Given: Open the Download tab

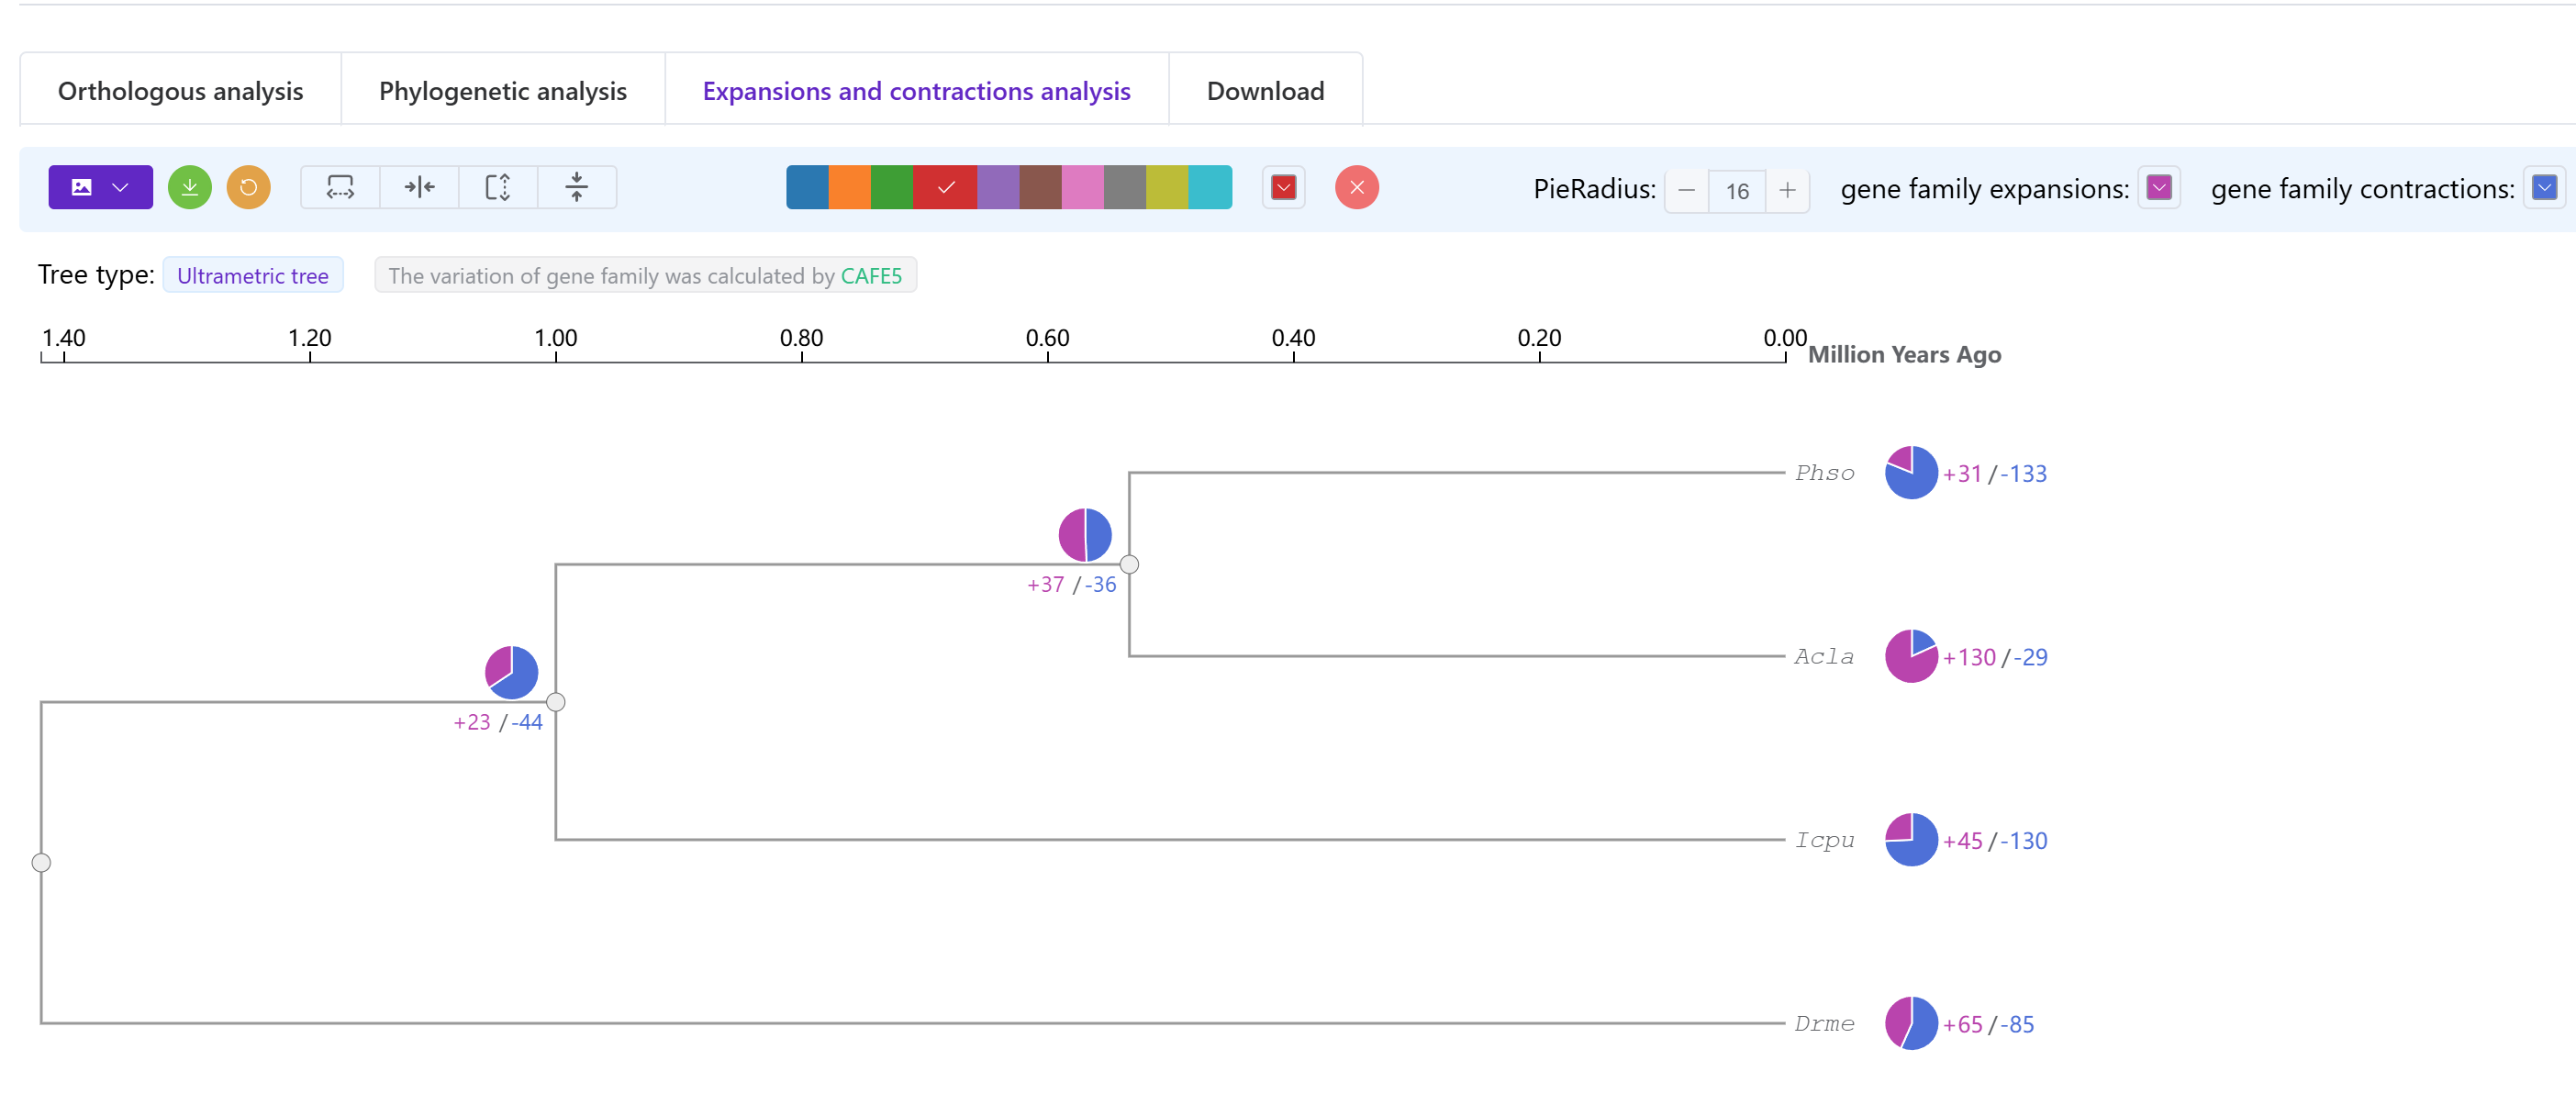Looking at the screenshot, I should coord(1264,91).
